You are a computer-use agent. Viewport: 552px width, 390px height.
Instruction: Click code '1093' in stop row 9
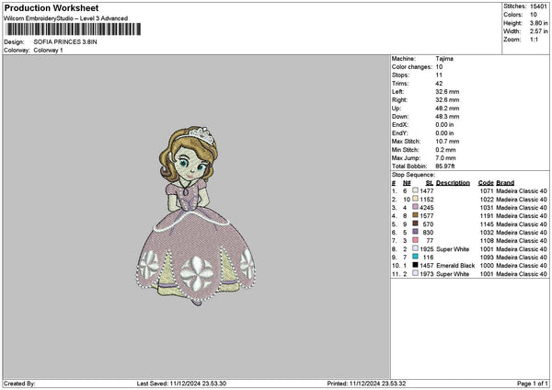pyautogui.click(x=487, y=258)
